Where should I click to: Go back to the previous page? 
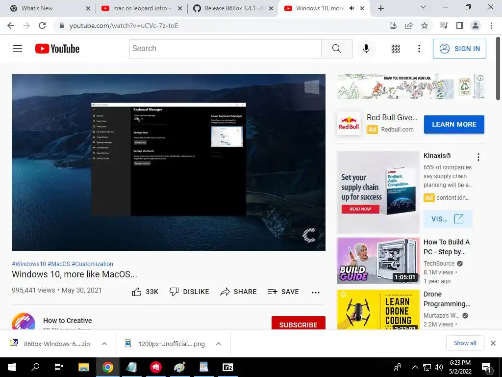tap(11, 26)
